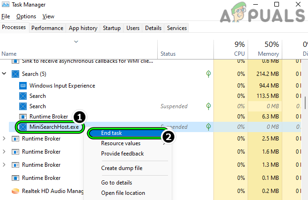308x200 pixels.
Task: Sort by the CPU column header
Action: [x=231, y=50]
